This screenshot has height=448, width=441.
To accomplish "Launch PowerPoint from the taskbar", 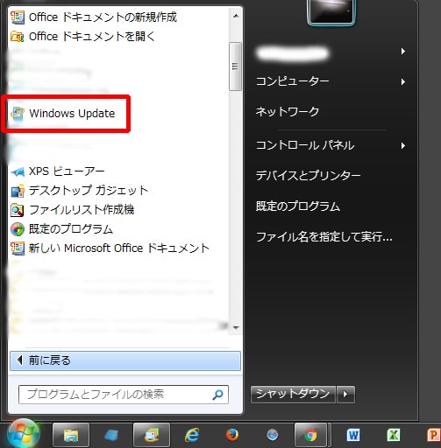I will (433, 435).
